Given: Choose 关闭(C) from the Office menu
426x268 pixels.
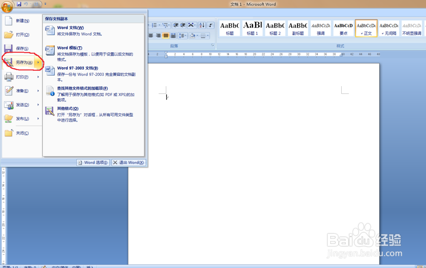Looking at the screenshot, I should tap(22, 133).
